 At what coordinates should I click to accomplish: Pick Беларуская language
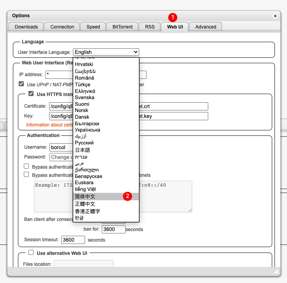106,176
